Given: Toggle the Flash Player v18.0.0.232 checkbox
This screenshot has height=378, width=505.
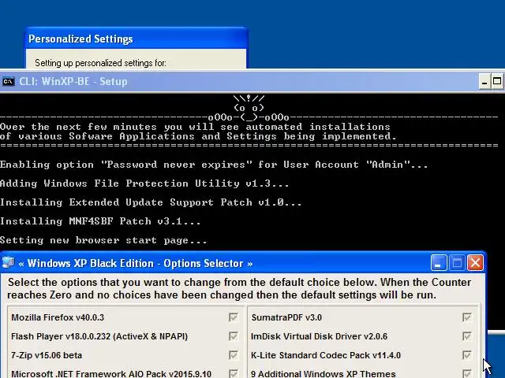Looking at the screenshot, I should (234, 336).
